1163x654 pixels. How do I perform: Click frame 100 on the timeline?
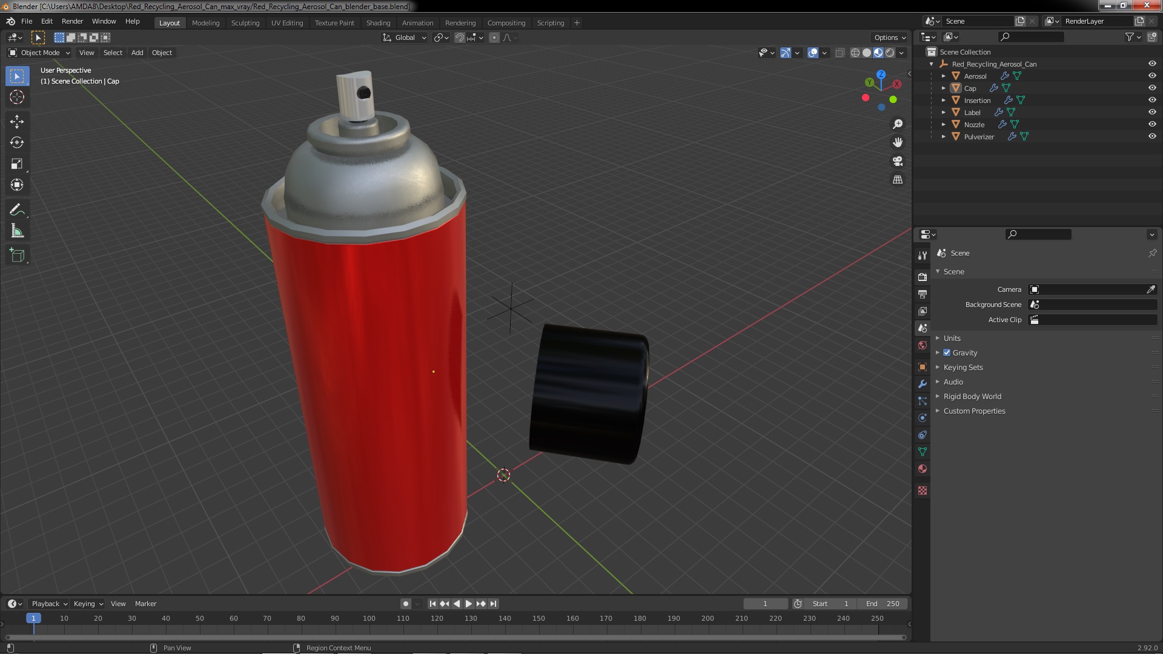click(x=369, y=618)
